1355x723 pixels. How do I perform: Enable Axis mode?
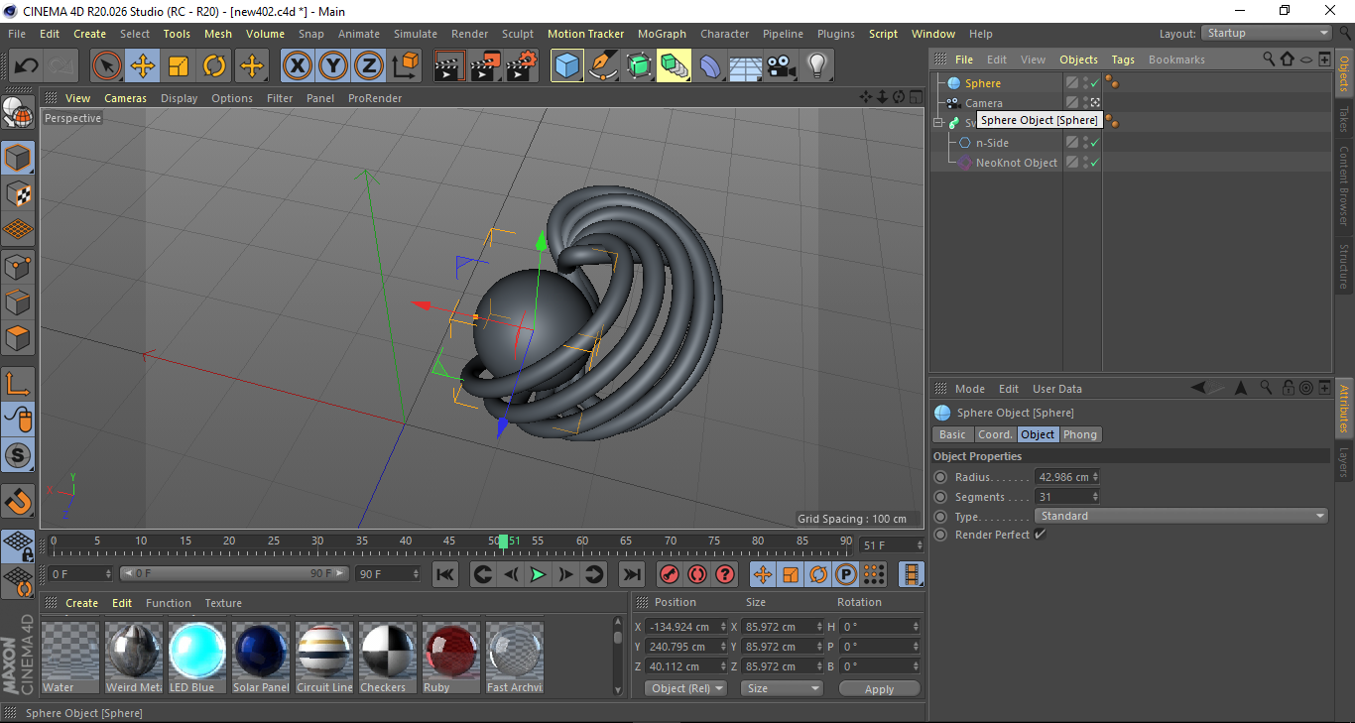pyautogui.click(x=18, y=383)
